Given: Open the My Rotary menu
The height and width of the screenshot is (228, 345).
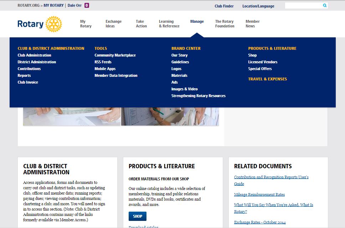Looking at the screenshot, I should [86, 24].
